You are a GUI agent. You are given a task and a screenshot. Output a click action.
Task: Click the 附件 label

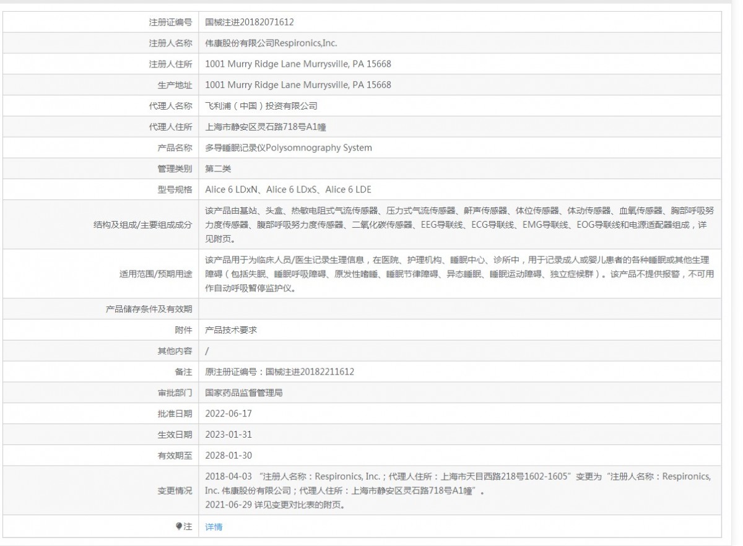[x=183, y=330]
